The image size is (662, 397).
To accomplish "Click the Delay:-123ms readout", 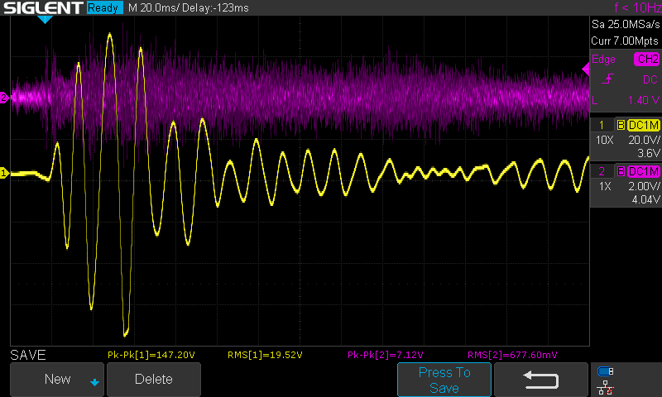I will point(215,8).
